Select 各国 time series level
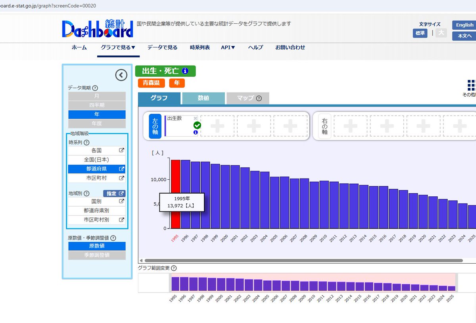This screenshot has height=323, width=476. (97, 151)
